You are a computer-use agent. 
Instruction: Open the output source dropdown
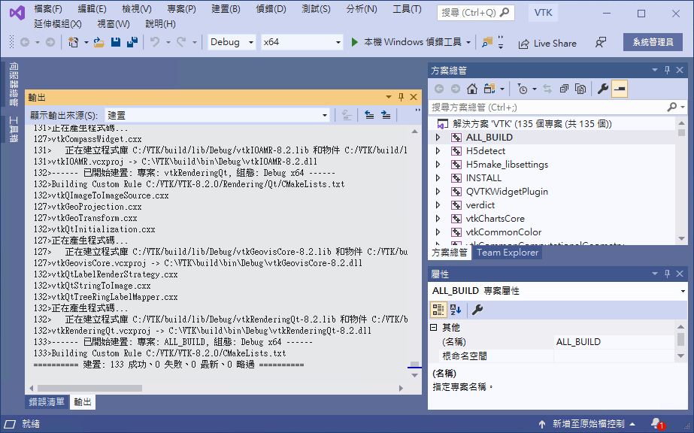coord(217,116)
